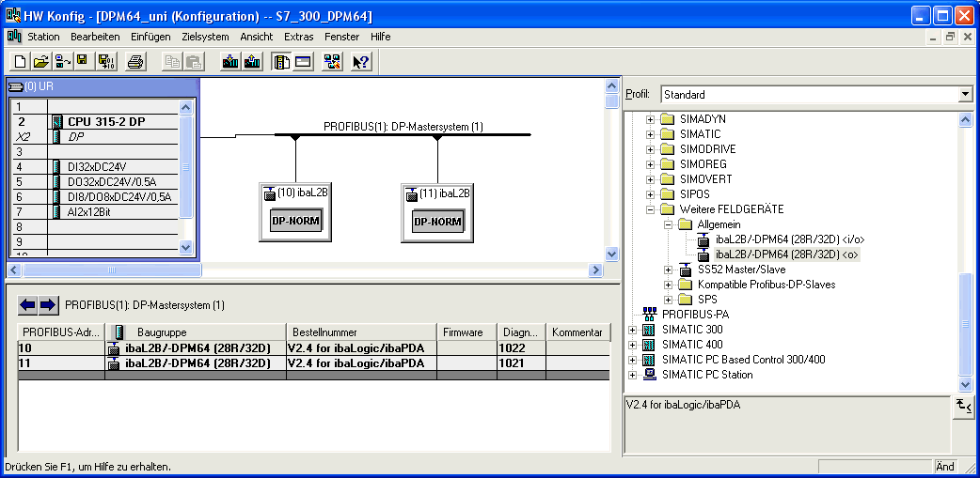Toggle the hardware catalog view icon
The height and width of the screenshot is (478, 980).
pos(281,62)
